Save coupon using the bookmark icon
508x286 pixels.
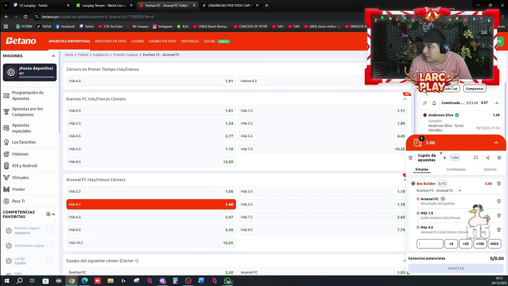pyautogui.click(x=475, y=158)
